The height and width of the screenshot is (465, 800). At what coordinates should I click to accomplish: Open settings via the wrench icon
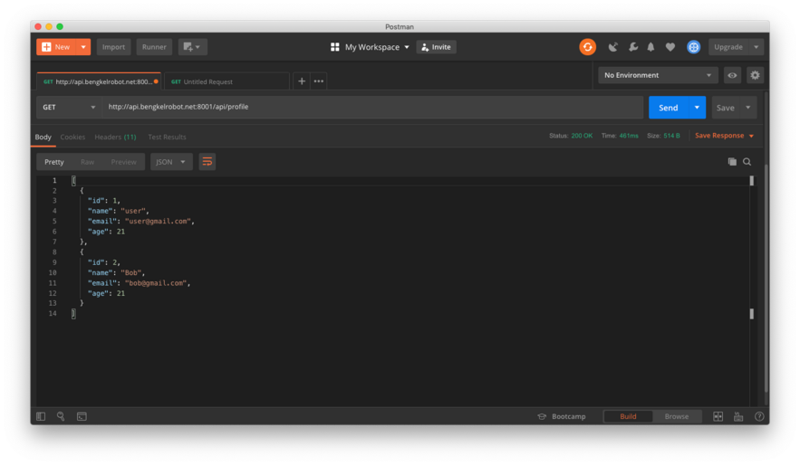tap(632, 47)
